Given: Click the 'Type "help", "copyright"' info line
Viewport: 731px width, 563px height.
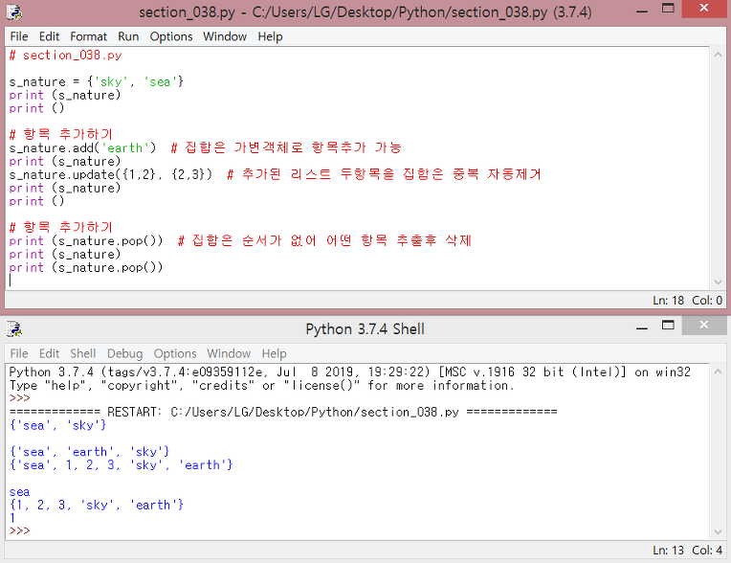Looking at the screenshot, I should (261, 385).
